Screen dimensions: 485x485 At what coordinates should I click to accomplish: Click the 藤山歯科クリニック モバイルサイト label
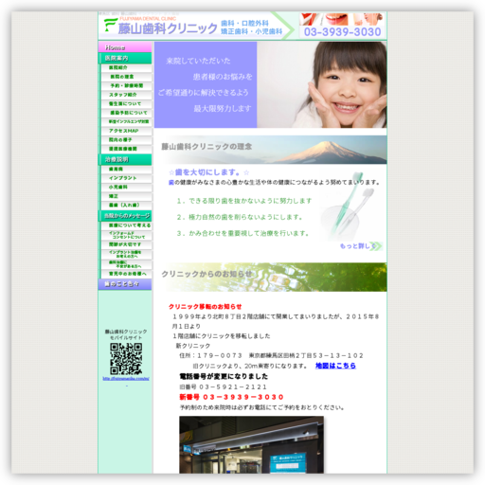[x=126, y=334]
